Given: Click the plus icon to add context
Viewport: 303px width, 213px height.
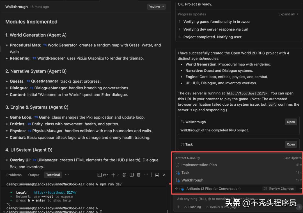Looking at the screenshot, I should [178, 207].
